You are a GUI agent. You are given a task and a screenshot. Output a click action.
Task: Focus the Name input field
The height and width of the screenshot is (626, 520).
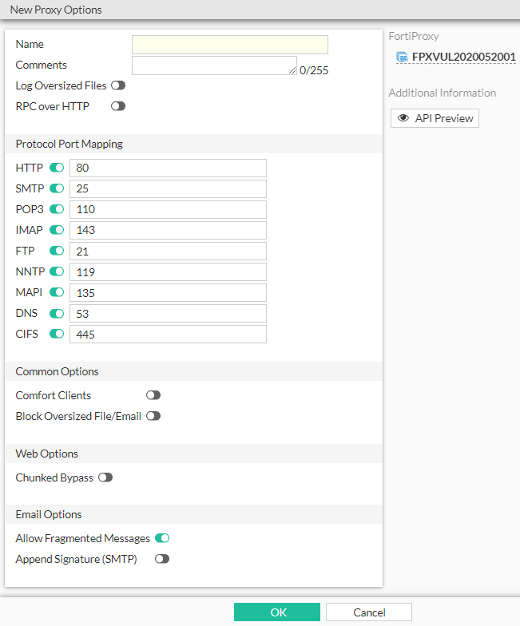click(x=230, y=45)
